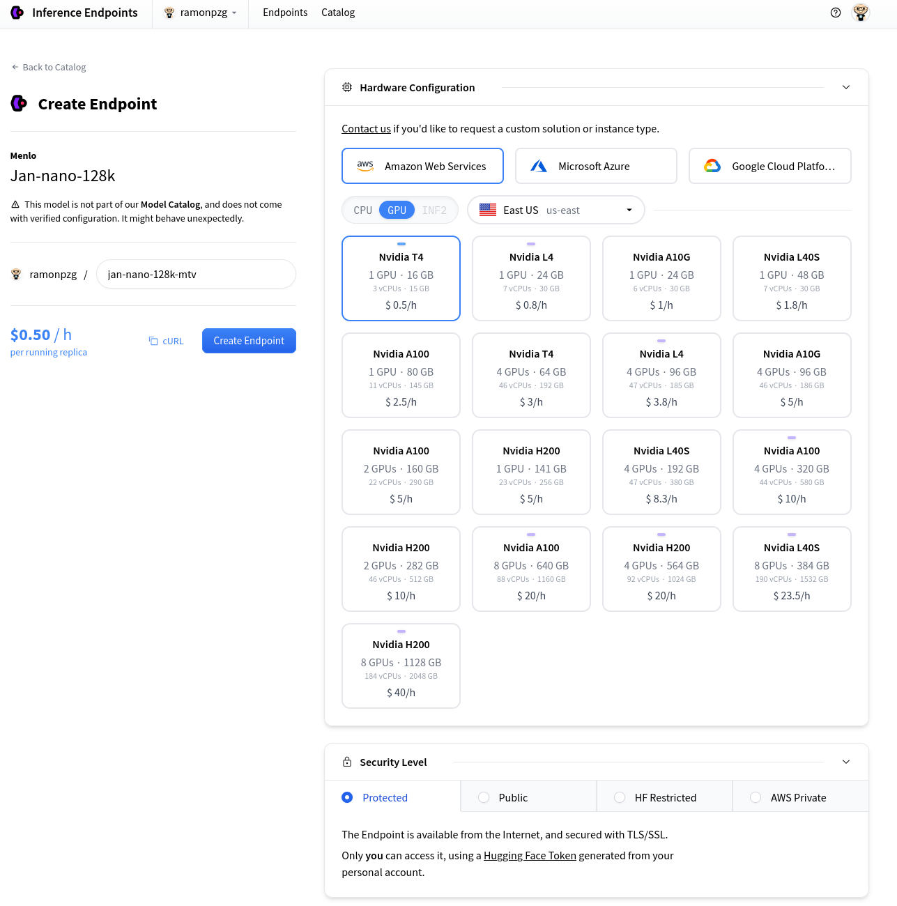Click the back arrow to Catalog
Screen dimensions: 897x906
15,68
